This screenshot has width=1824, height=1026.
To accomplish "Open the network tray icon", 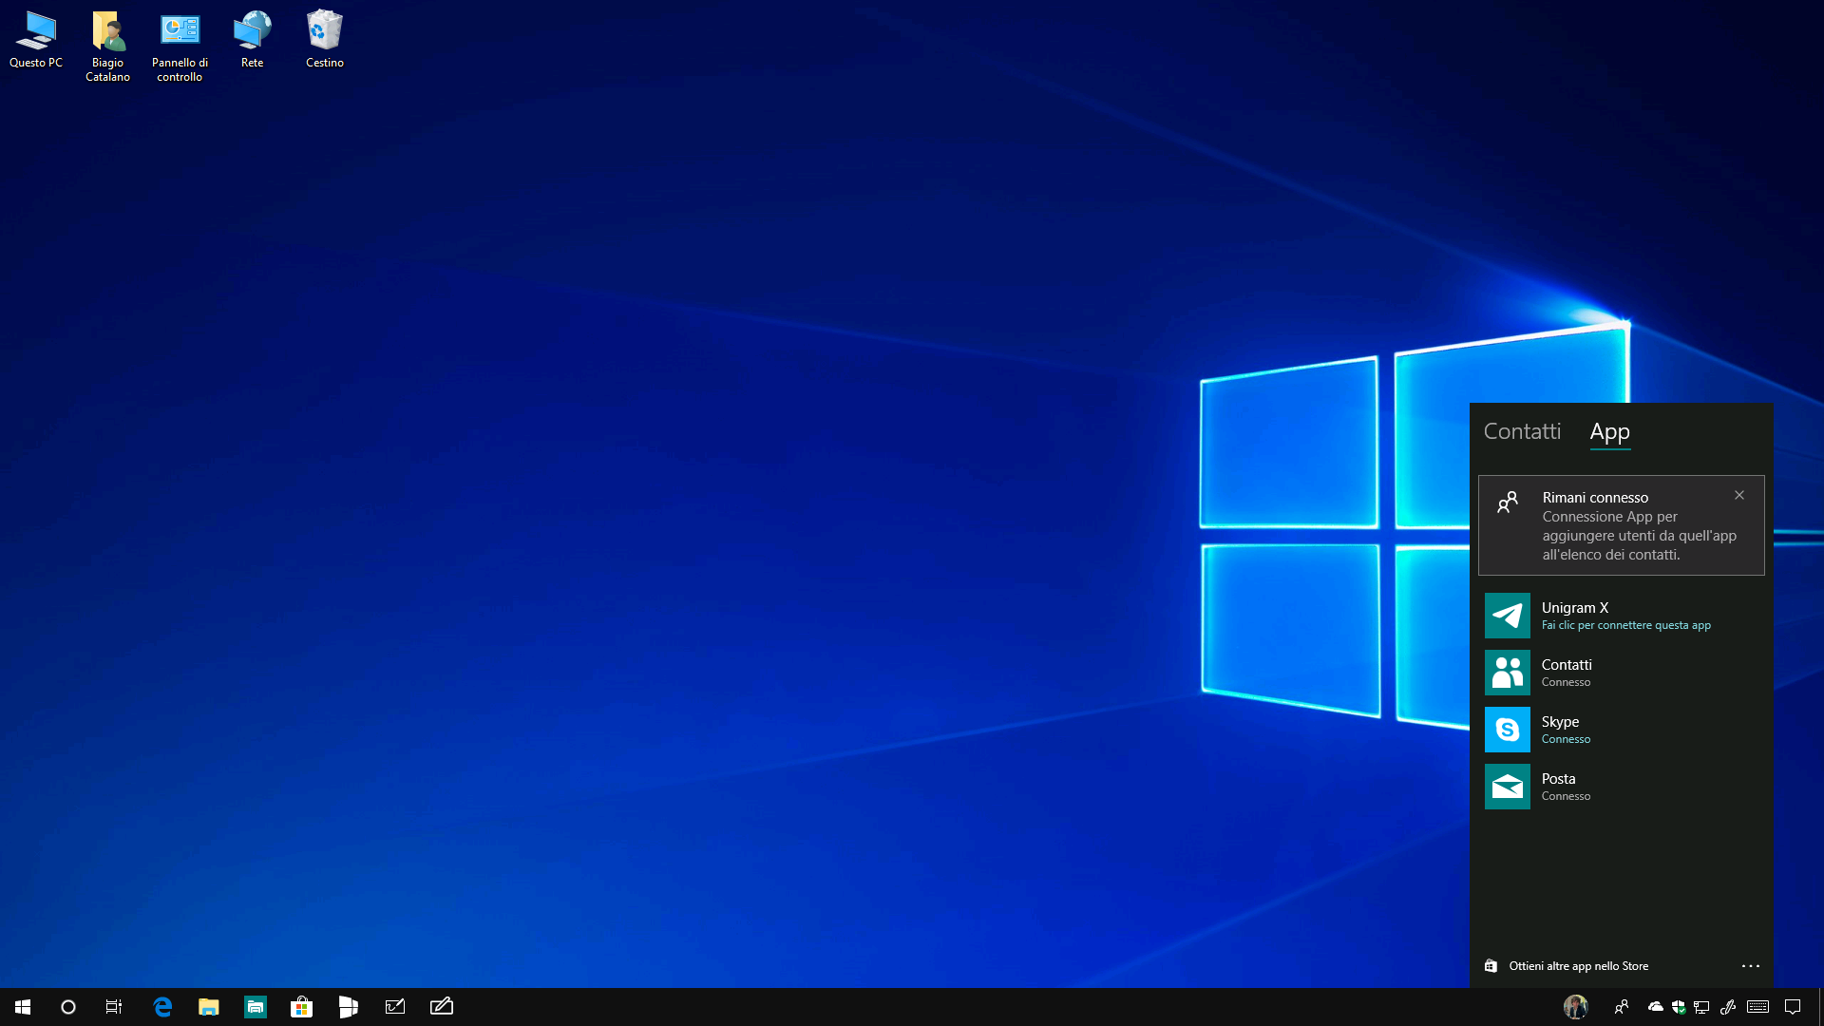I will pyautogui.click(x=1701, y=1007).
